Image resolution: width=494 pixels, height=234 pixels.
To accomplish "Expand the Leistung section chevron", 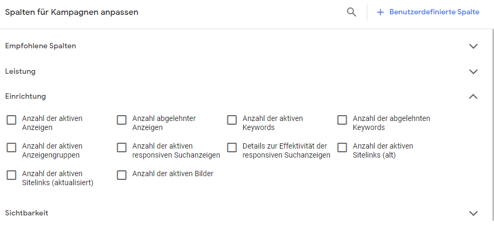I will click(473, 72).
